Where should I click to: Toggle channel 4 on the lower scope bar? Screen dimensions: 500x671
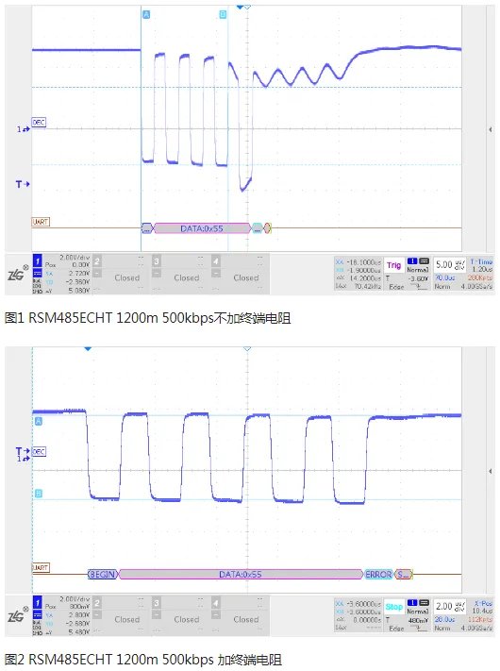click(x=216, y=603)
